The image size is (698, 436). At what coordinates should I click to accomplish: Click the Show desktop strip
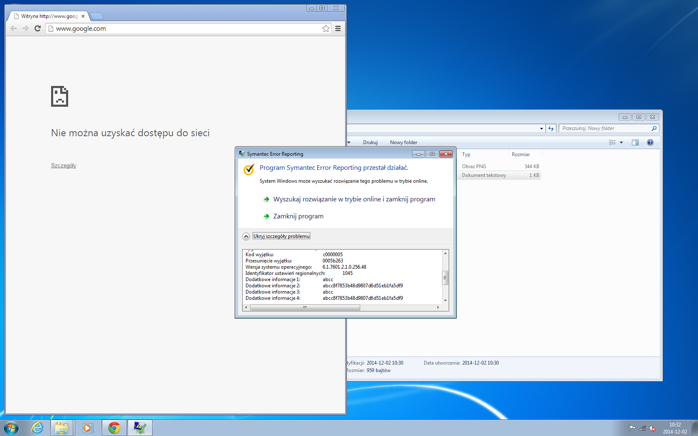pos(695,428)
